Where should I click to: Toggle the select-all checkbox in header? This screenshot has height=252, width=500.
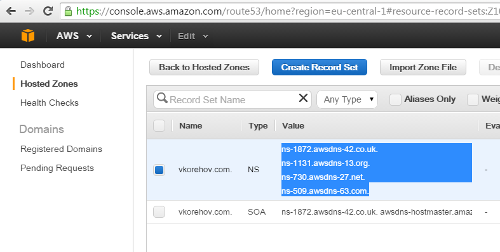point(159,125)
